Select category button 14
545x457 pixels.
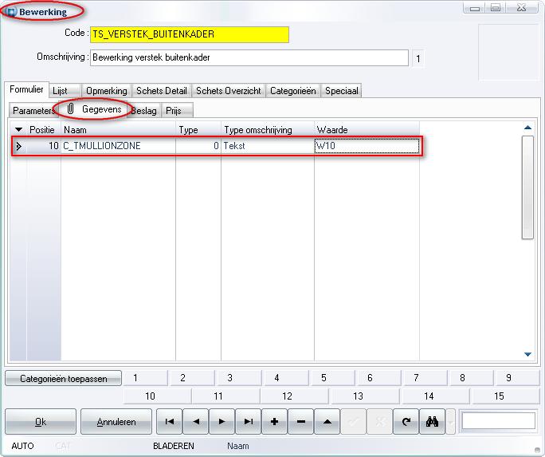click(435, 396)
